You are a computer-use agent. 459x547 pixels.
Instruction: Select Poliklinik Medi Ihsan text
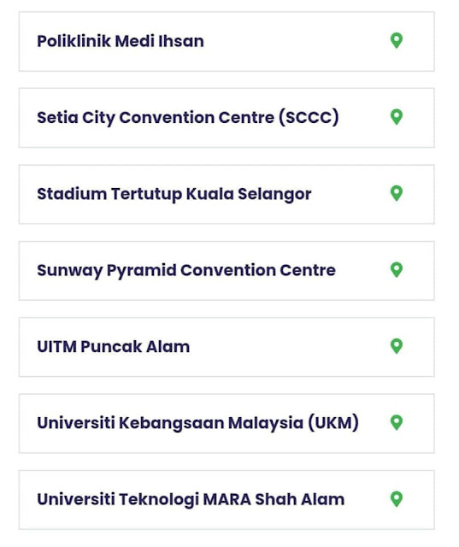[x=121, y=41]
